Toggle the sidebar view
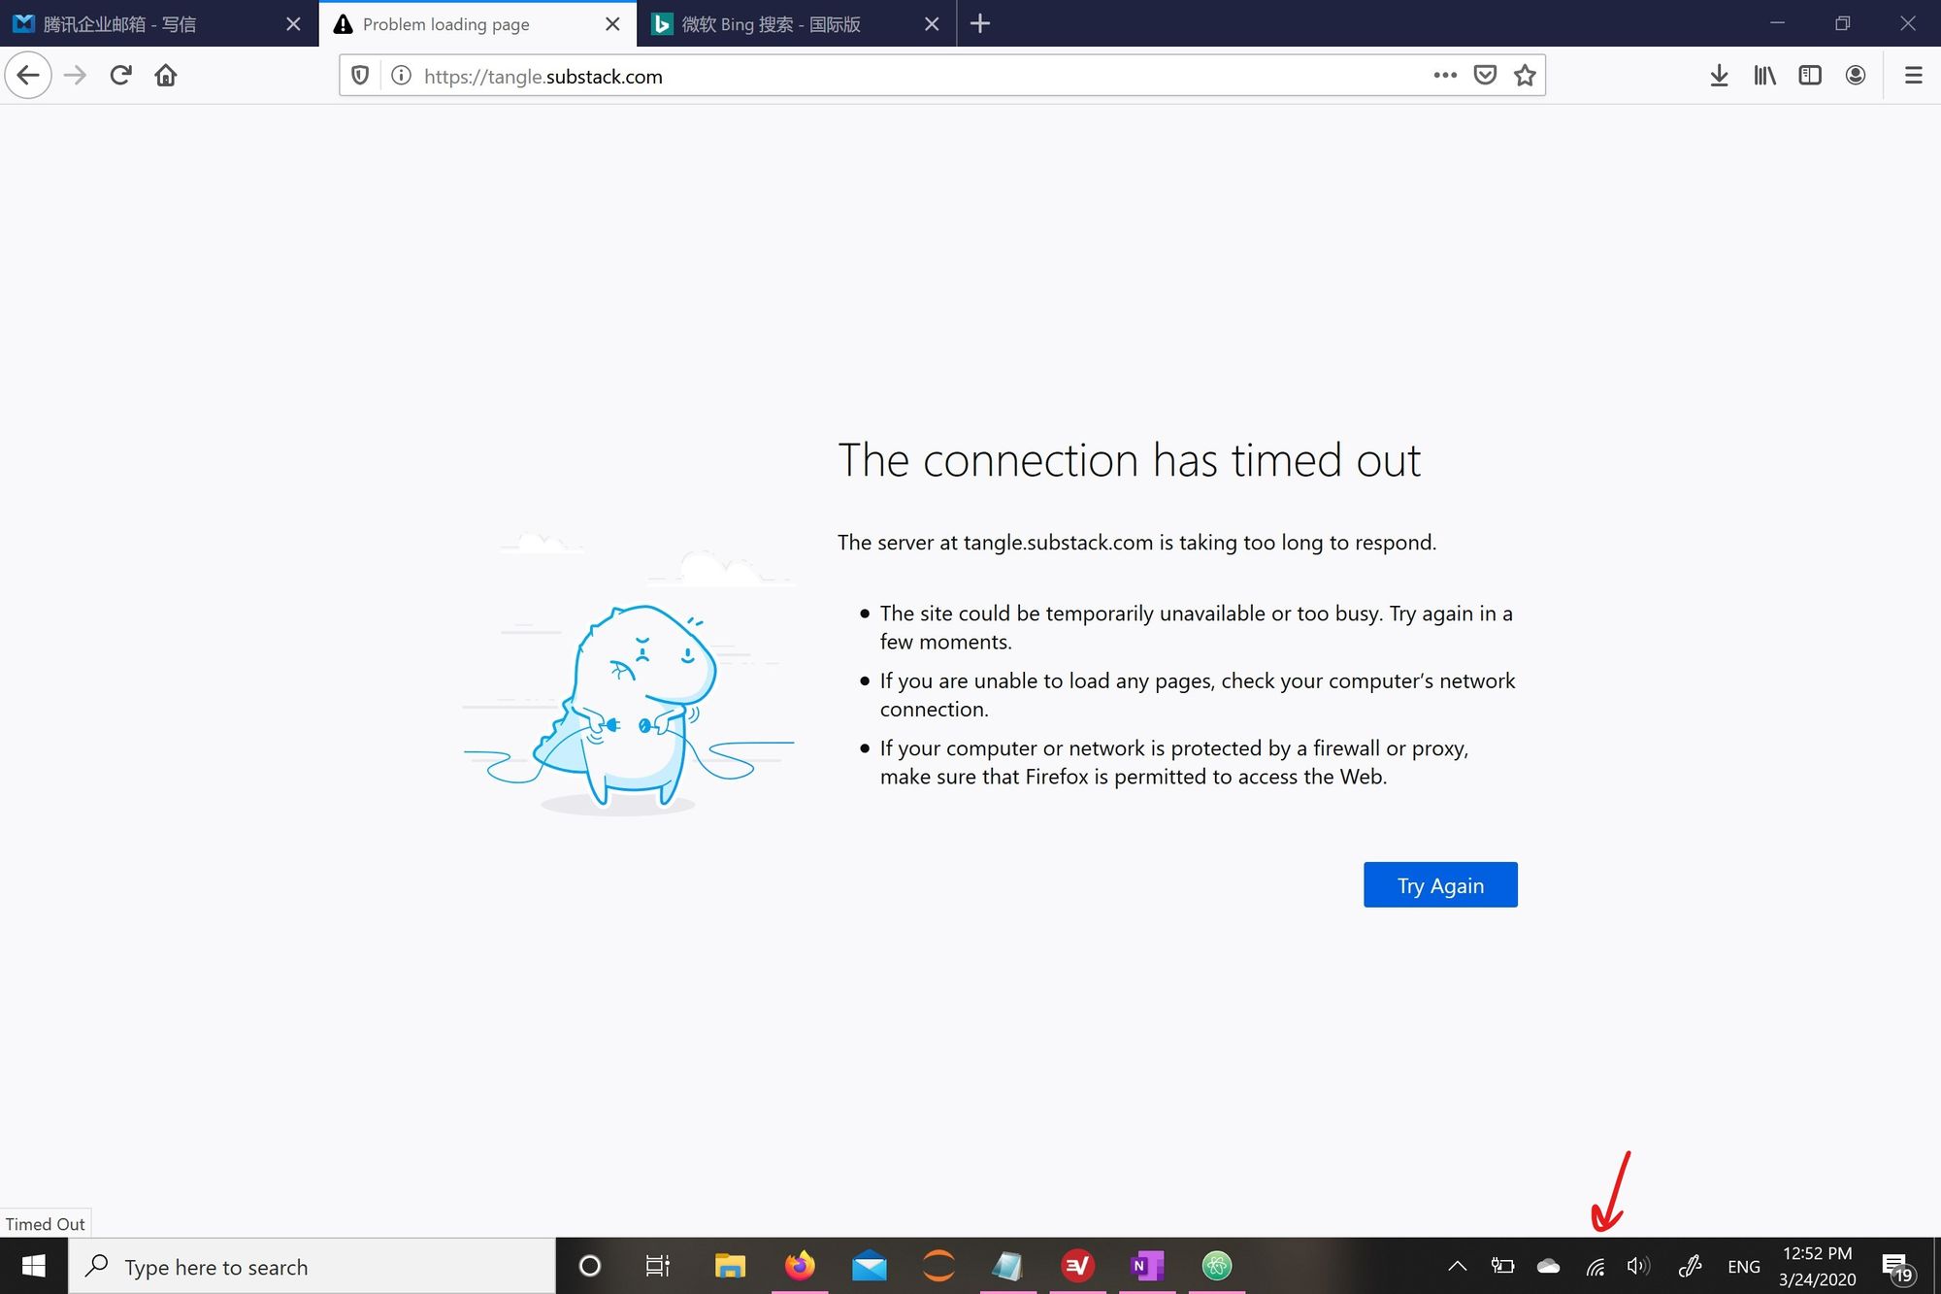Screen dimensions: 1941x1294 tap(1810, 76)
